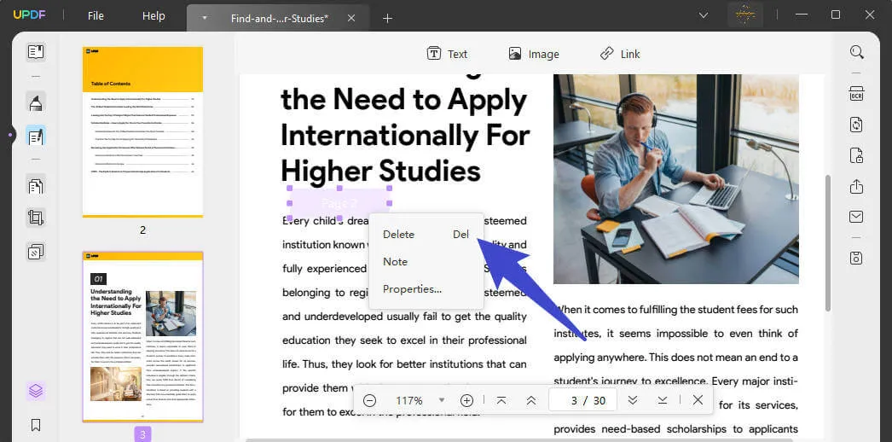Image resolution: width=892 pixels, height=442 pixels.
Task: Click the Text editing button
Action: (x=447, y=54)
